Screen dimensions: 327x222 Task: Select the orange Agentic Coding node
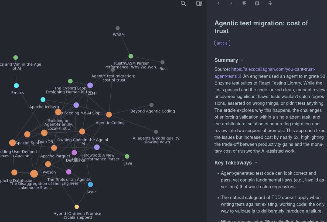pos(109,115)
